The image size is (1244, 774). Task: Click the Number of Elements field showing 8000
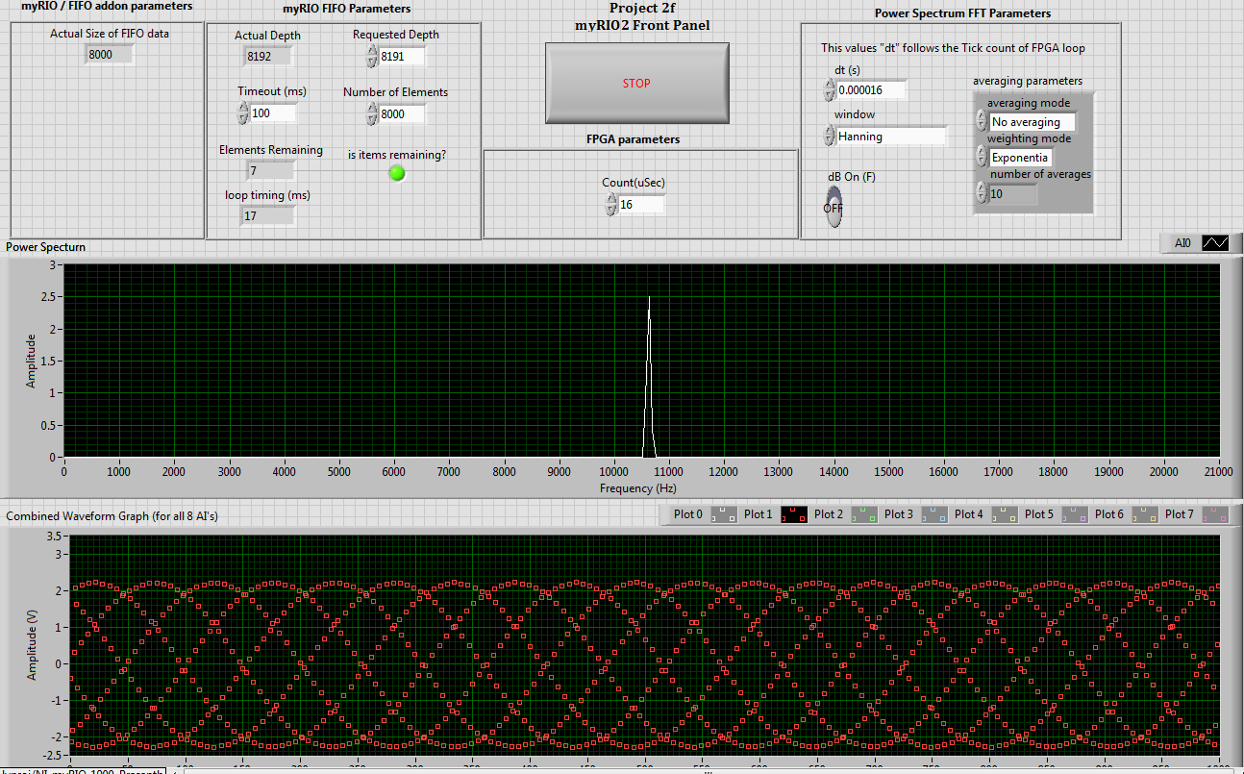(x=402, y=113)
